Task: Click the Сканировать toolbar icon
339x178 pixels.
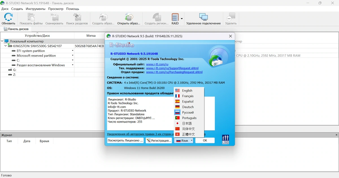Action: 54,17
